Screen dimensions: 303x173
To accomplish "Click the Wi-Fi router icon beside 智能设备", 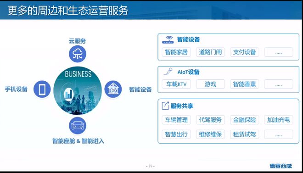I will (x=168, y=40).
